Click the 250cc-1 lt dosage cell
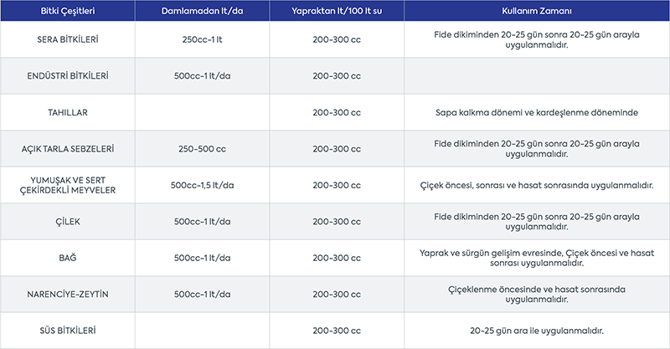 (201, 39)
